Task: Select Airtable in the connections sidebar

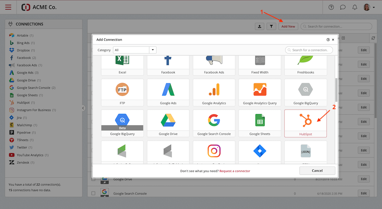Action: coord(21,35)
